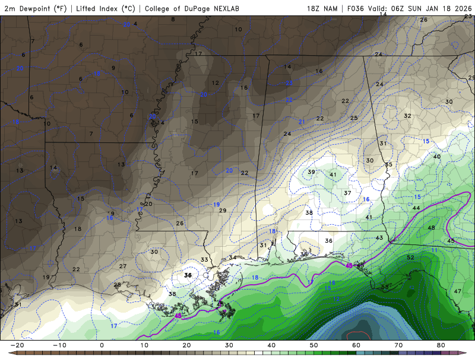
Task: Click the '70' color scale label
Action: [x=398, y=345]
